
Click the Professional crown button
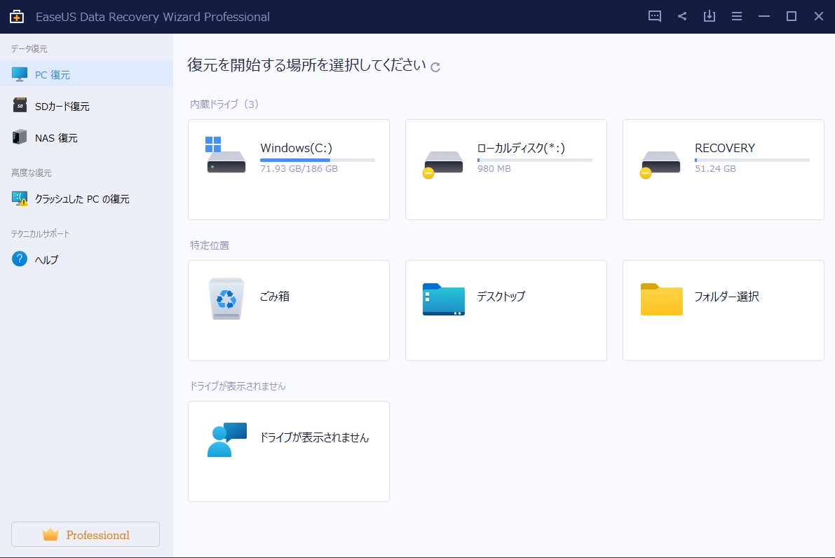(86, 535)
